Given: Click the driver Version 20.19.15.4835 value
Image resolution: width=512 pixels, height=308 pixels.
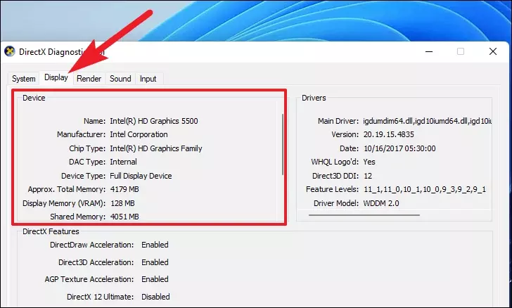Looking at the screenshot, I should (x=388, y=134).
